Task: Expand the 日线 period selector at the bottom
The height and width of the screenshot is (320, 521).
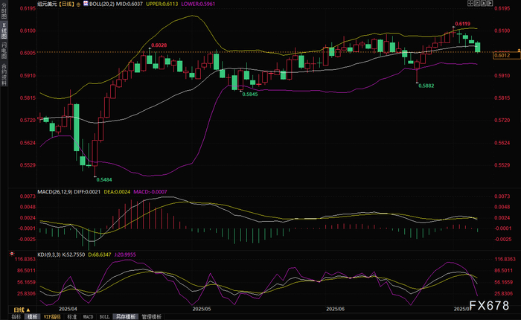Action: [x=22, y=310]
